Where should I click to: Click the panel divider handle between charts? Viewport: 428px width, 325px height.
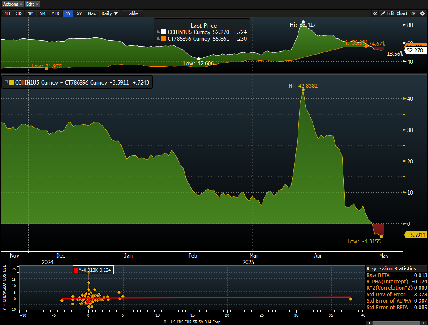pos(214,75)
